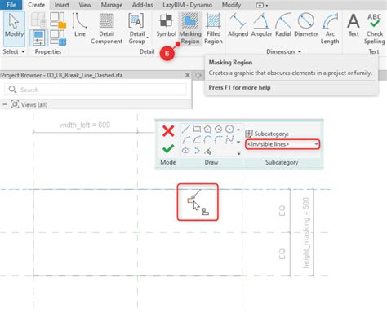Viewport: 387px width, 312px height.
Task: Run Check Spelling
Action: pos(375,29)
